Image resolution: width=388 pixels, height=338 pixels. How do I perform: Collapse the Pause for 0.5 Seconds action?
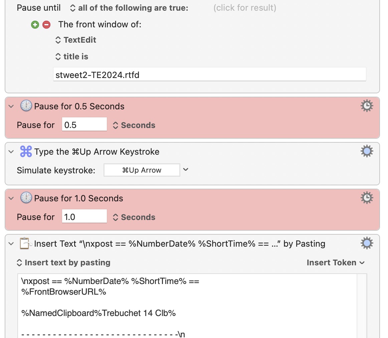[11, 106]
